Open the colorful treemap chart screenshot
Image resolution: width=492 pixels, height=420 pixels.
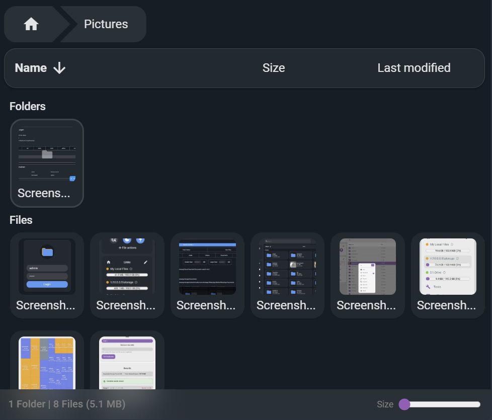(x=47, y=363)
